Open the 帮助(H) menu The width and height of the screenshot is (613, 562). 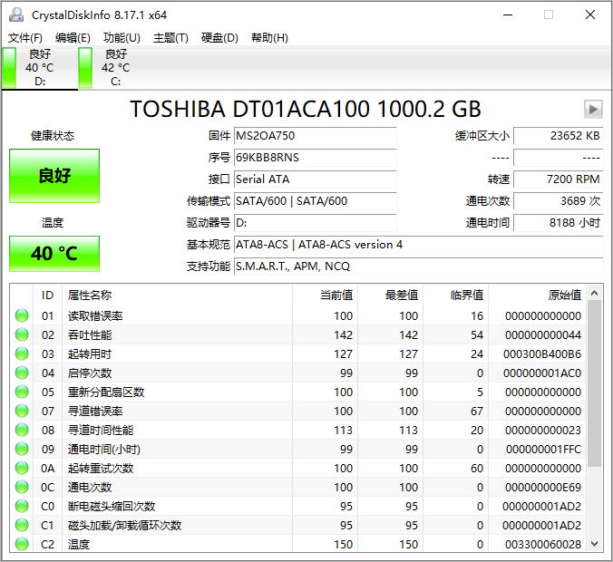(269, 38)
